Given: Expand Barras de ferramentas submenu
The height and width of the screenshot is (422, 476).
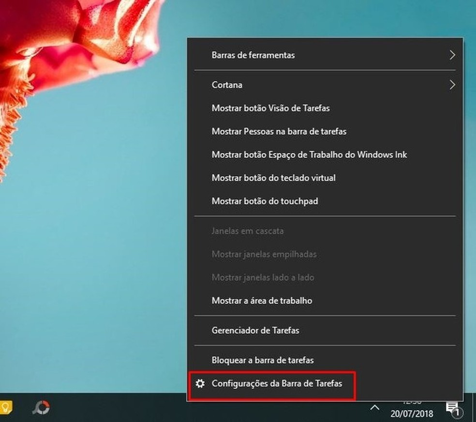Looking at the screenshot, I should point(325,55).
